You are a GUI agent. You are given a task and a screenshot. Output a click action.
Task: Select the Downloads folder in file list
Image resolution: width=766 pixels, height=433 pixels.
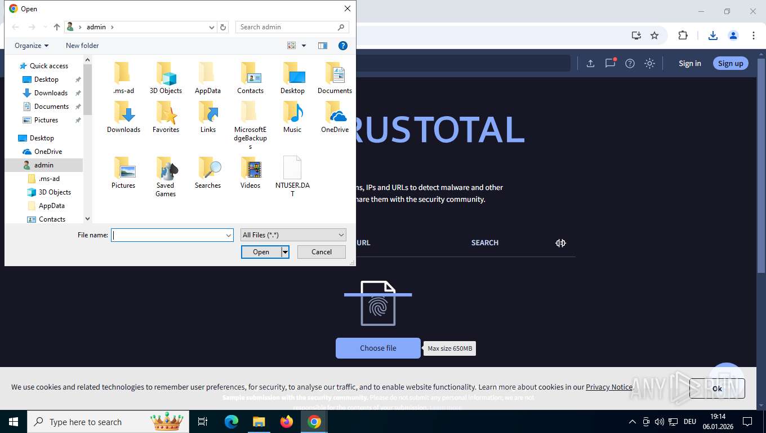(123, 117)
